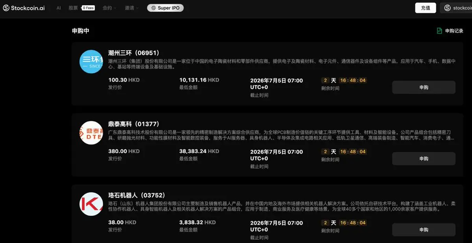
Task: Click the 潮州三环 company logo
Action: coord(91,61)
